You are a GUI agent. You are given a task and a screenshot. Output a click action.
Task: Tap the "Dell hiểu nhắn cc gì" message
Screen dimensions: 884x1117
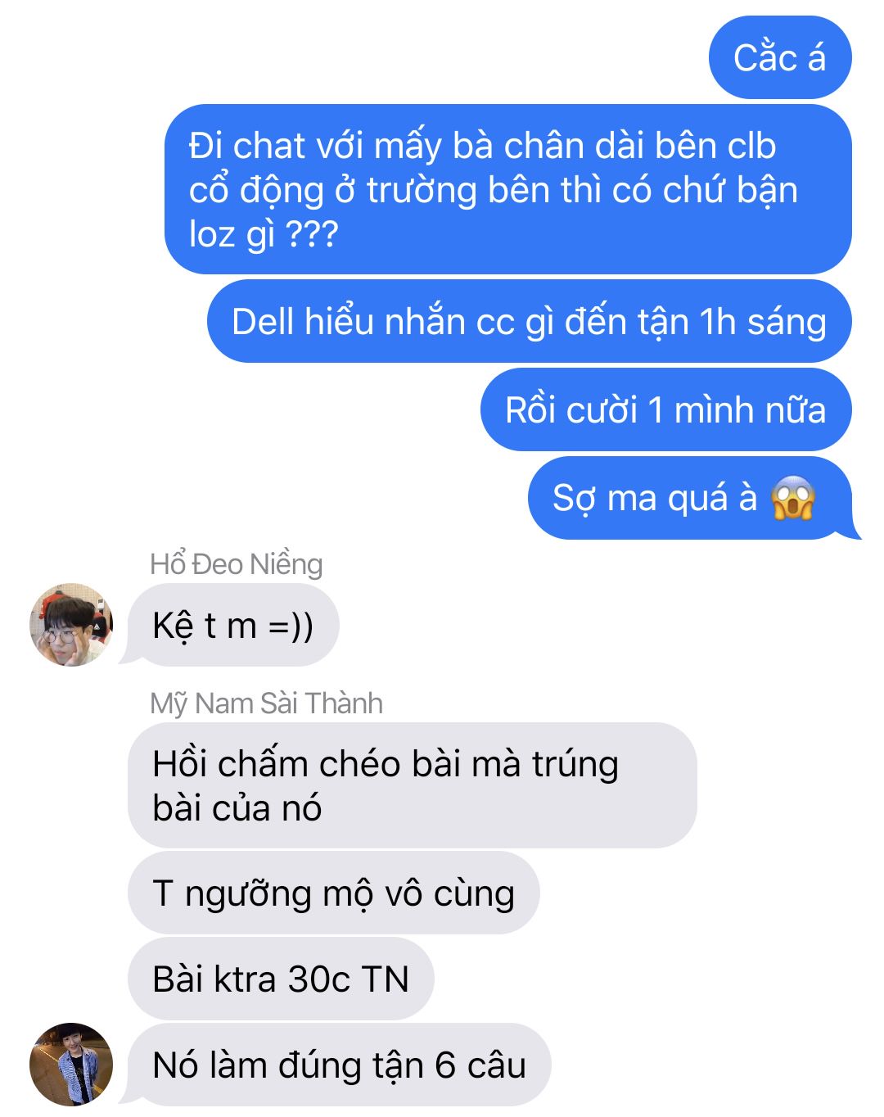530,321
